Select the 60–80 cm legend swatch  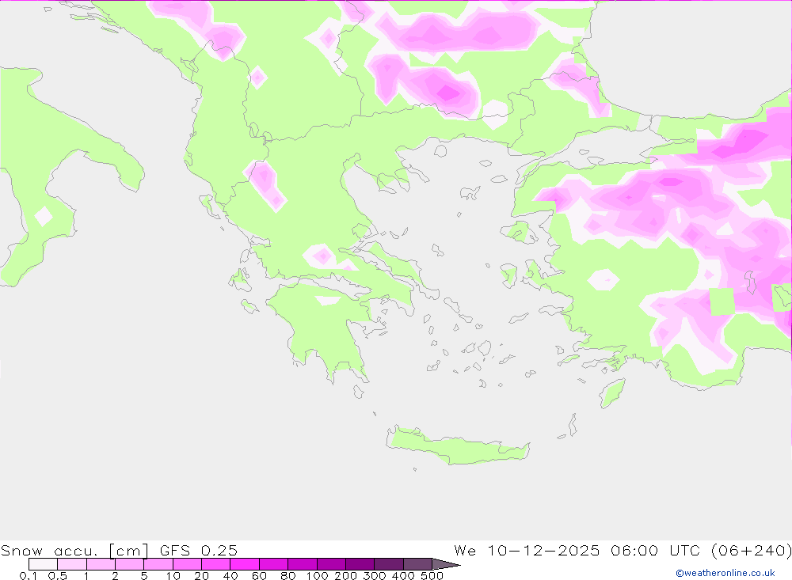point(274,564)
